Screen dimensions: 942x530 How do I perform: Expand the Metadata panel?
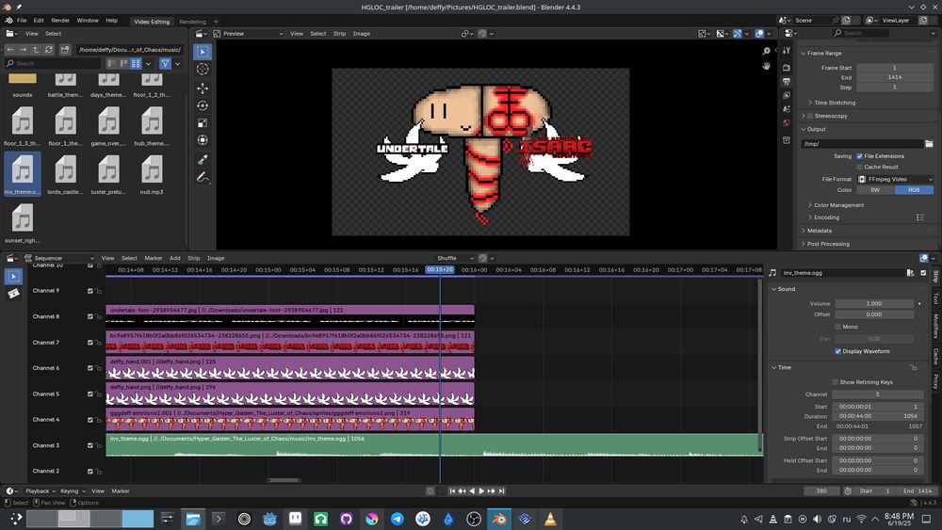[819, 231]
